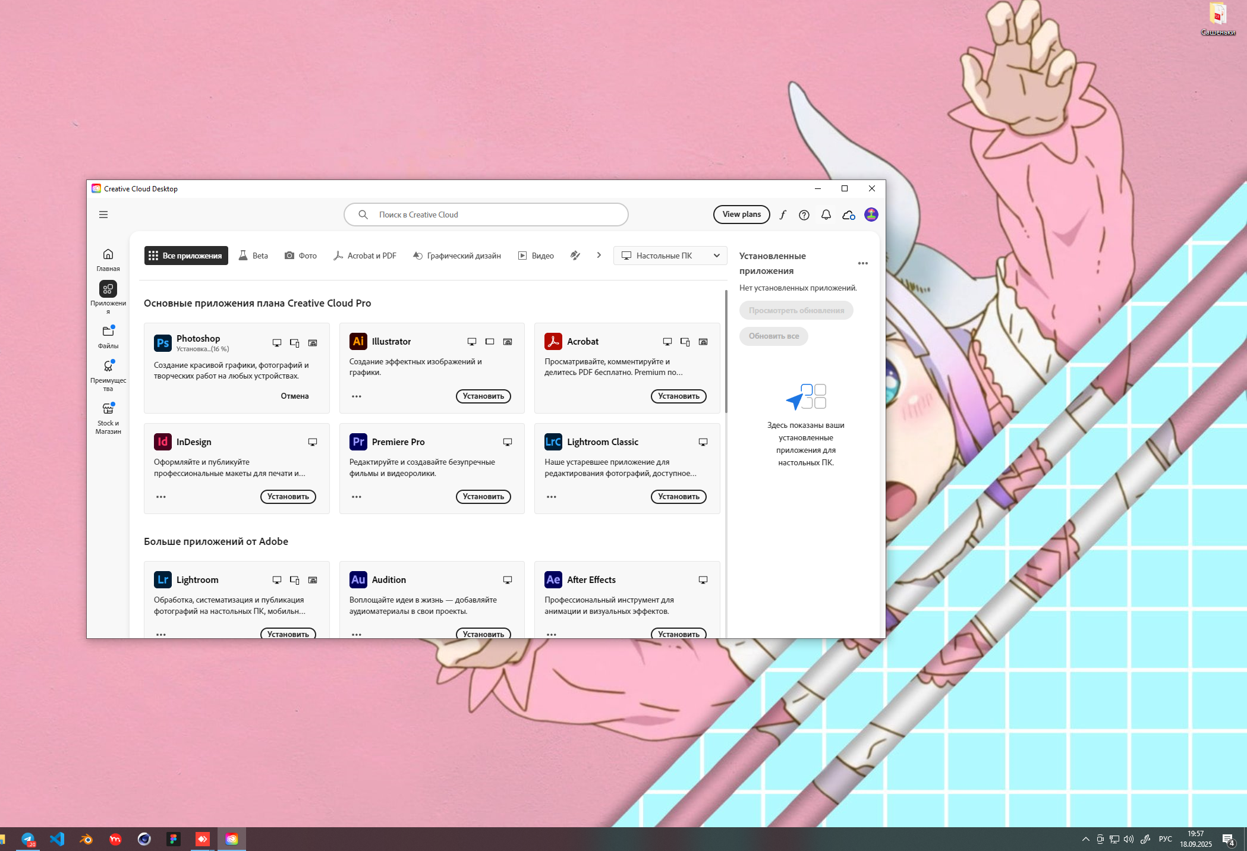Image resolution: width=1247 pixels, height=851 pixels.
Task: Show more category tabs with chevron arrow
Action: click(599, 256)
